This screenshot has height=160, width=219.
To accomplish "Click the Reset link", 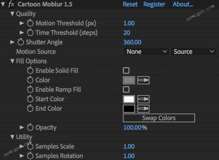I will 130,4.
